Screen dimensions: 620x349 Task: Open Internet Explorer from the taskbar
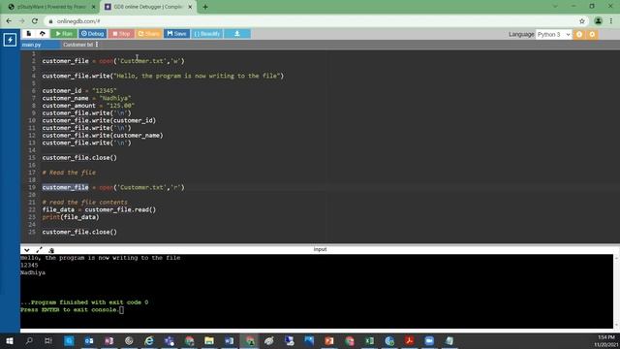(149, 340)
